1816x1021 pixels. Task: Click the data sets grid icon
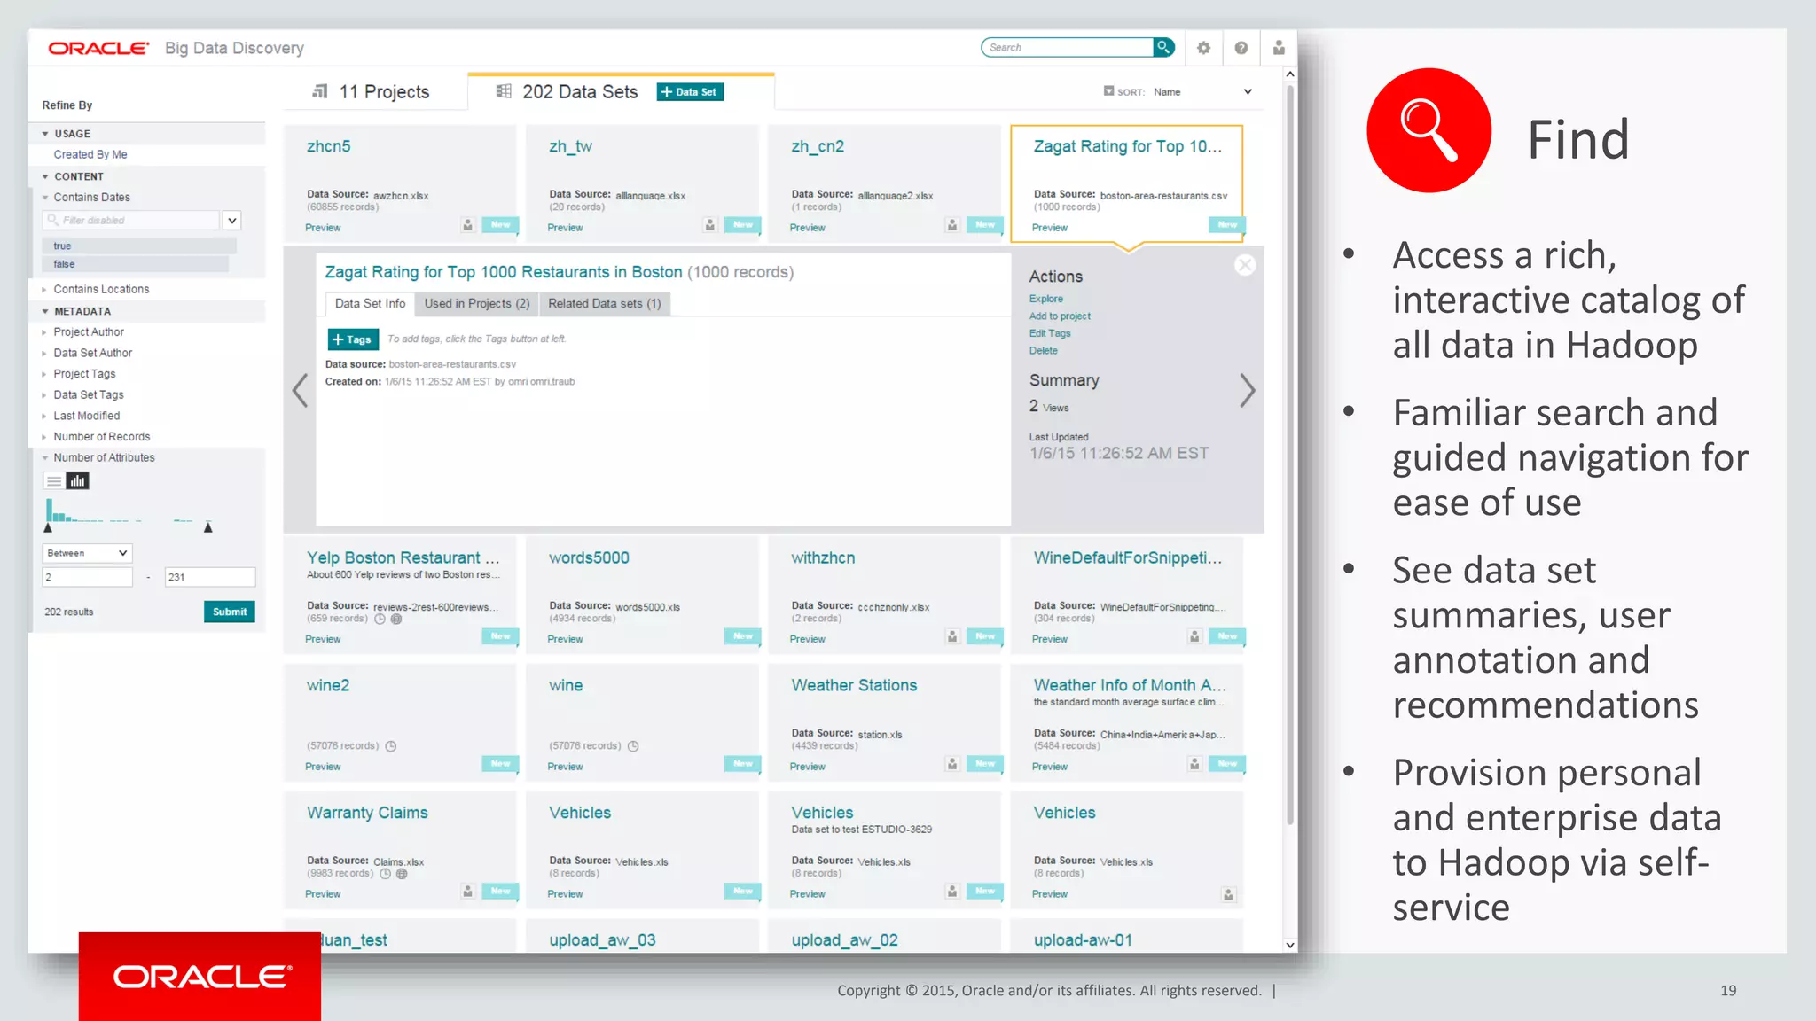tap(504, 91)
